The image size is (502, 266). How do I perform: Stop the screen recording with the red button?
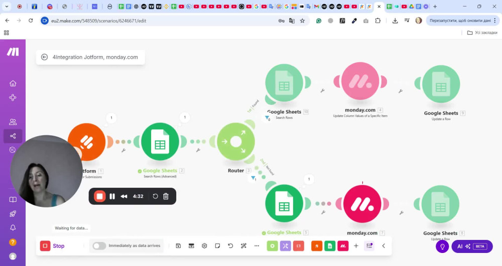click(99, 196)
